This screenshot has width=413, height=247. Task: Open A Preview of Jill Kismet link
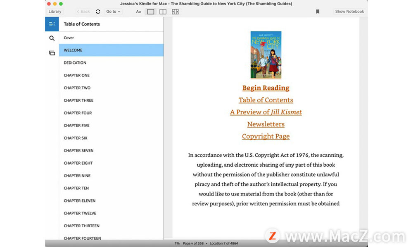click(x=266, y=112)
